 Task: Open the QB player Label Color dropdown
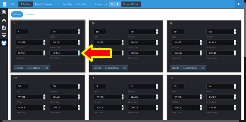(x=30, y=108)
